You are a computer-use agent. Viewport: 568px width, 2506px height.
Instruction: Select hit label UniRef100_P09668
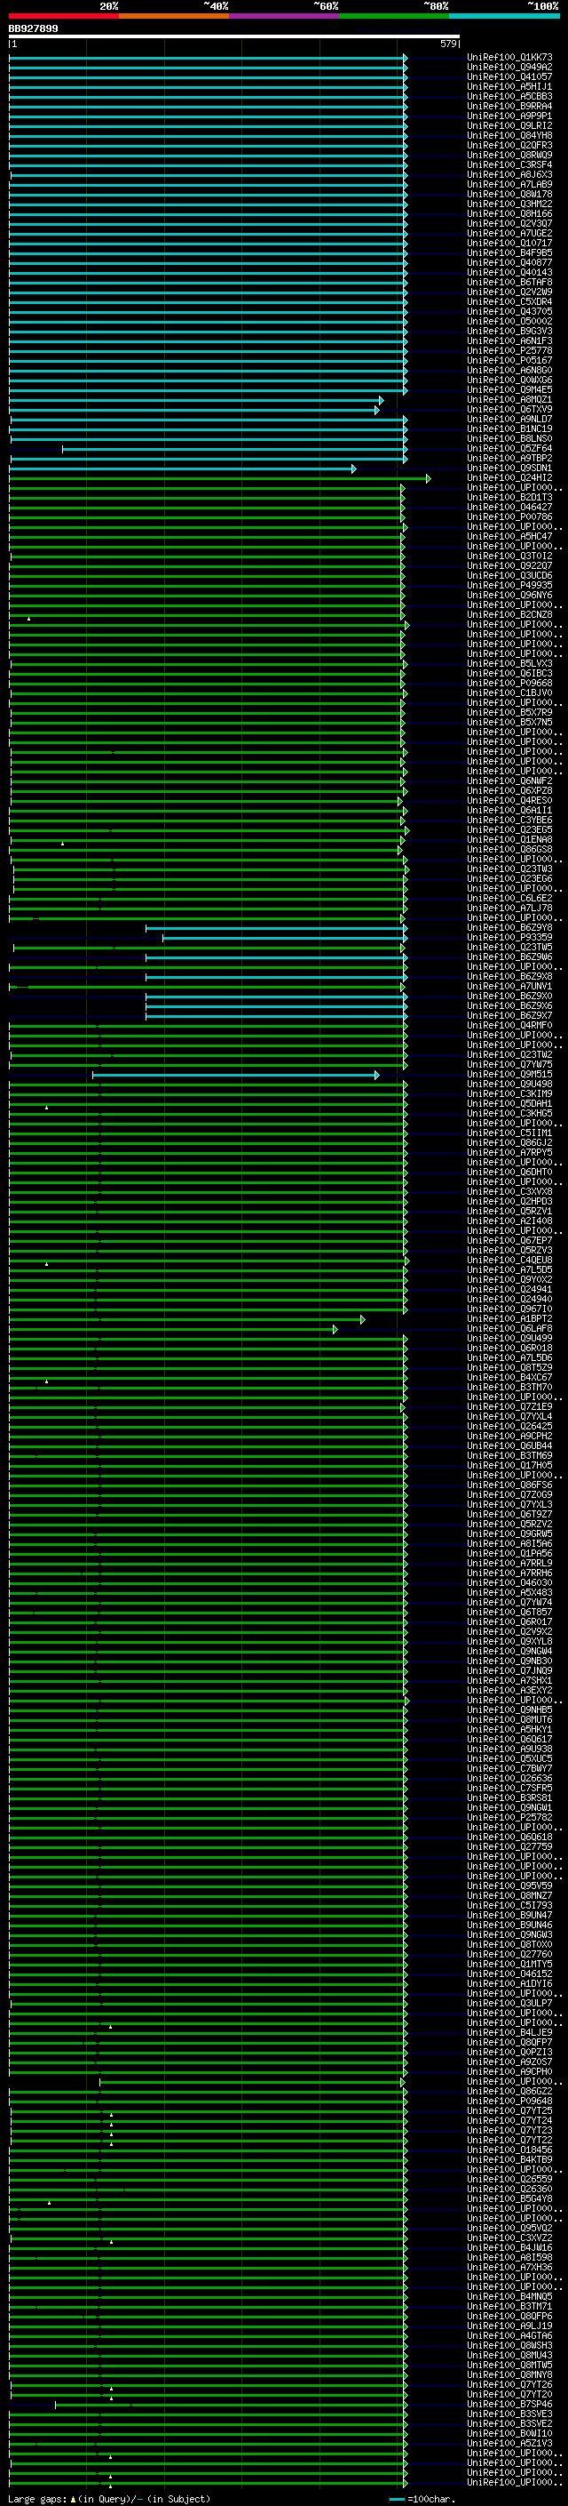point(509,683)
